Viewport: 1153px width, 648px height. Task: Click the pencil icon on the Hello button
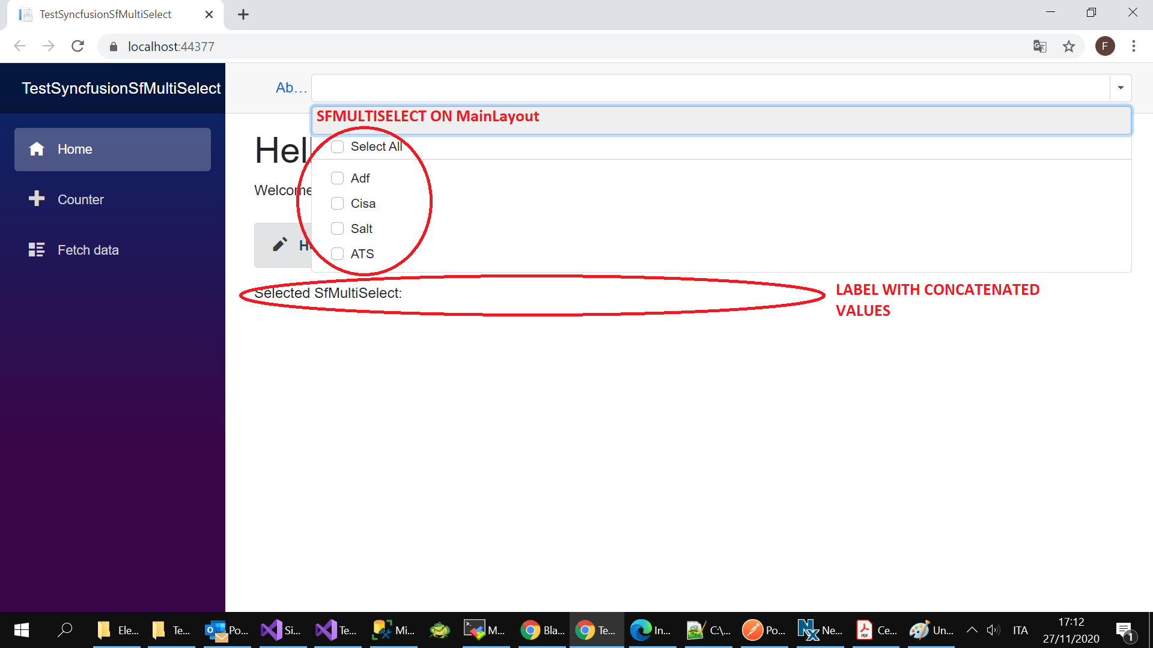280,244
